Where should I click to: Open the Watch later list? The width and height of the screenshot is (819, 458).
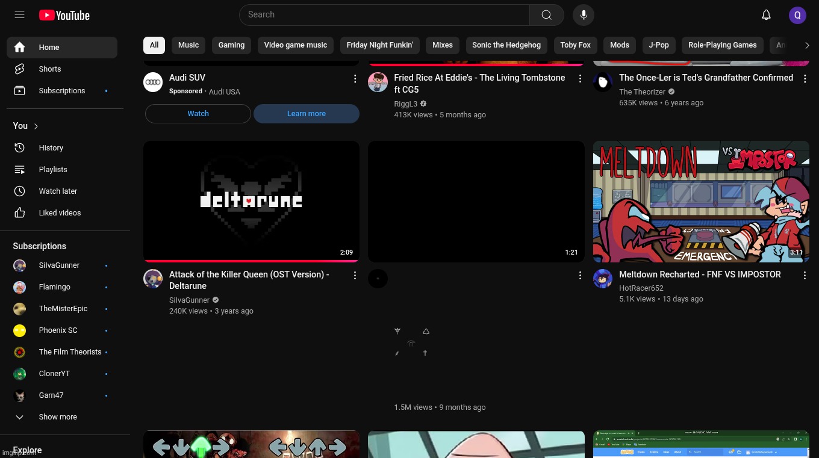point(62,191)
